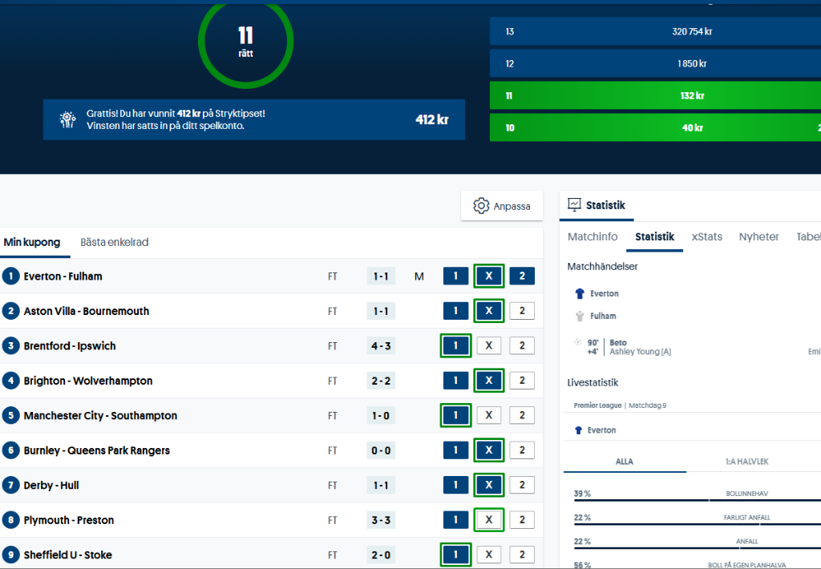Click Fulham's white shirt icon
Viewport: 821px width, 569px height.
click(x=580, y=317)
